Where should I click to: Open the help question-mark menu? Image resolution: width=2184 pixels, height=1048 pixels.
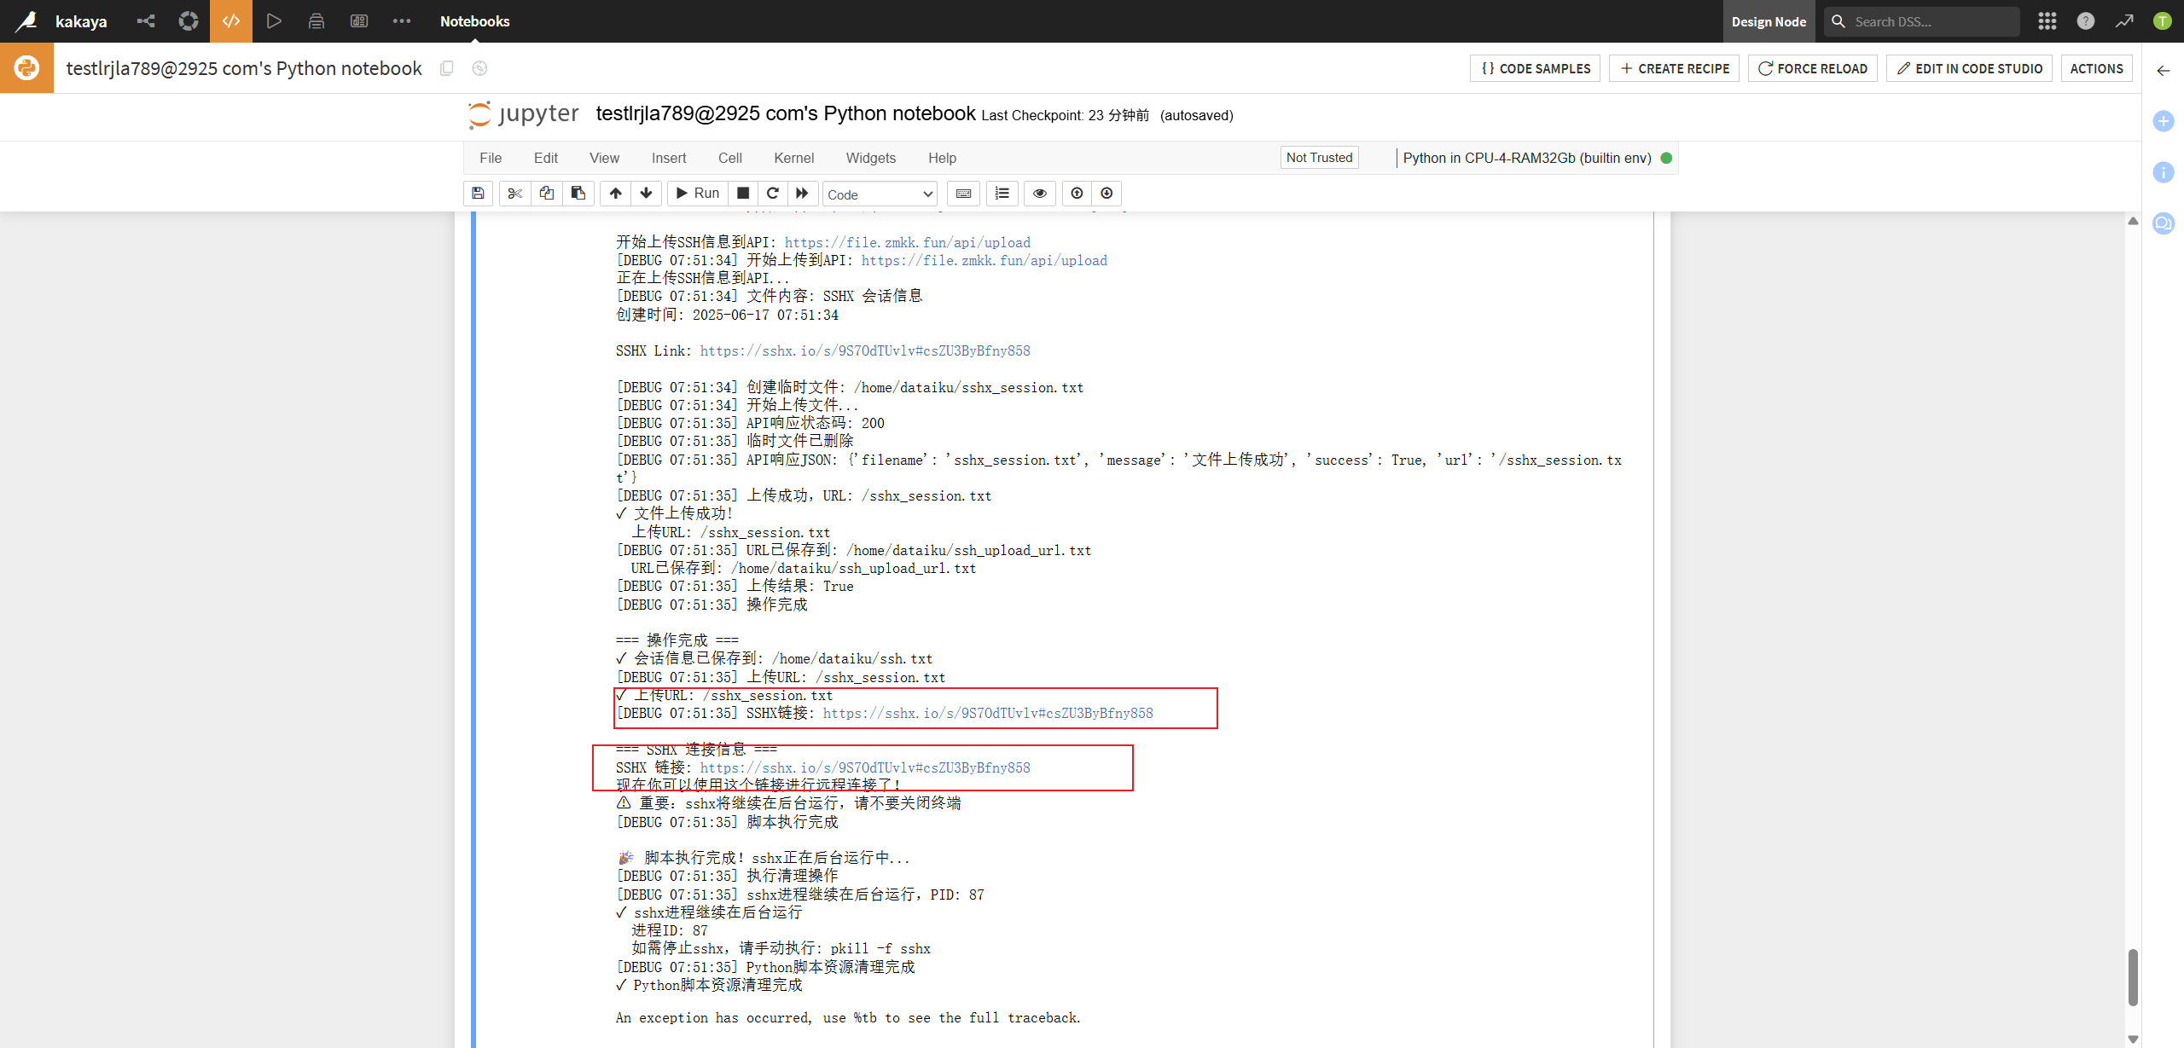point(2086,21)
